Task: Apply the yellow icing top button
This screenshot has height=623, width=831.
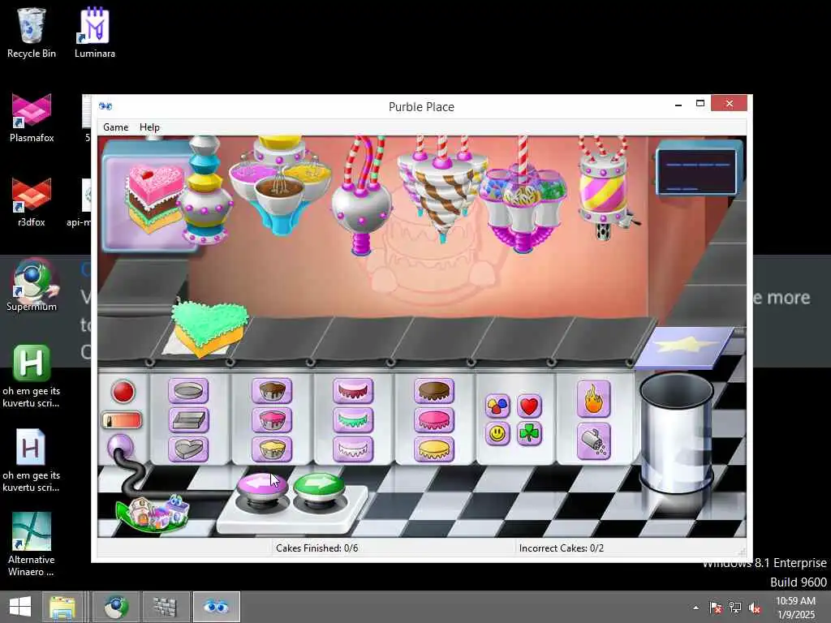Action: [x=434, y=449]
